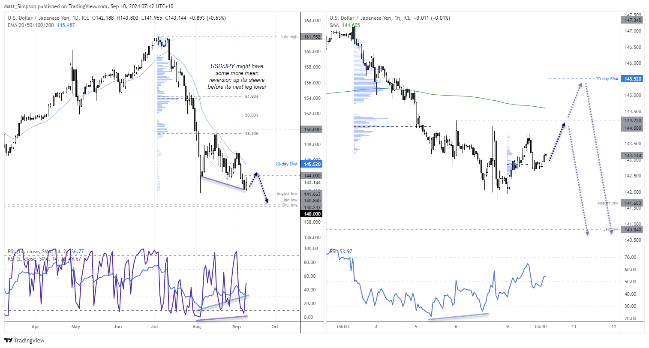Click the EMA value 145.487 in the daily legend

click(66, 25)
